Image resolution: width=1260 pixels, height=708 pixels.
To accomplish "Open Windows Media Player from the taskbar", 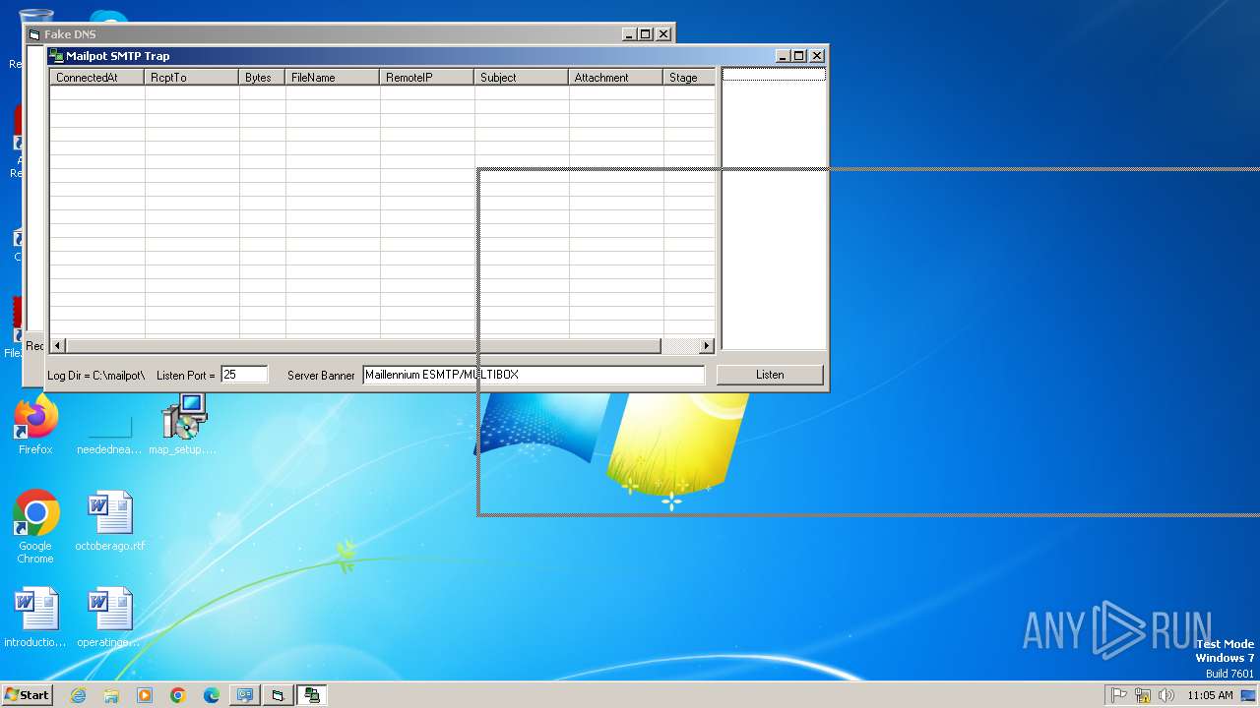I will [145, 695].
